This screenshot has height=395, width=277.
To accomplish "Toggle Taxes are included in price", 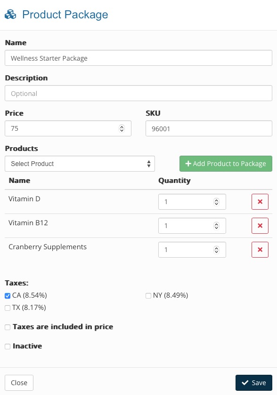I will (8, 327).
